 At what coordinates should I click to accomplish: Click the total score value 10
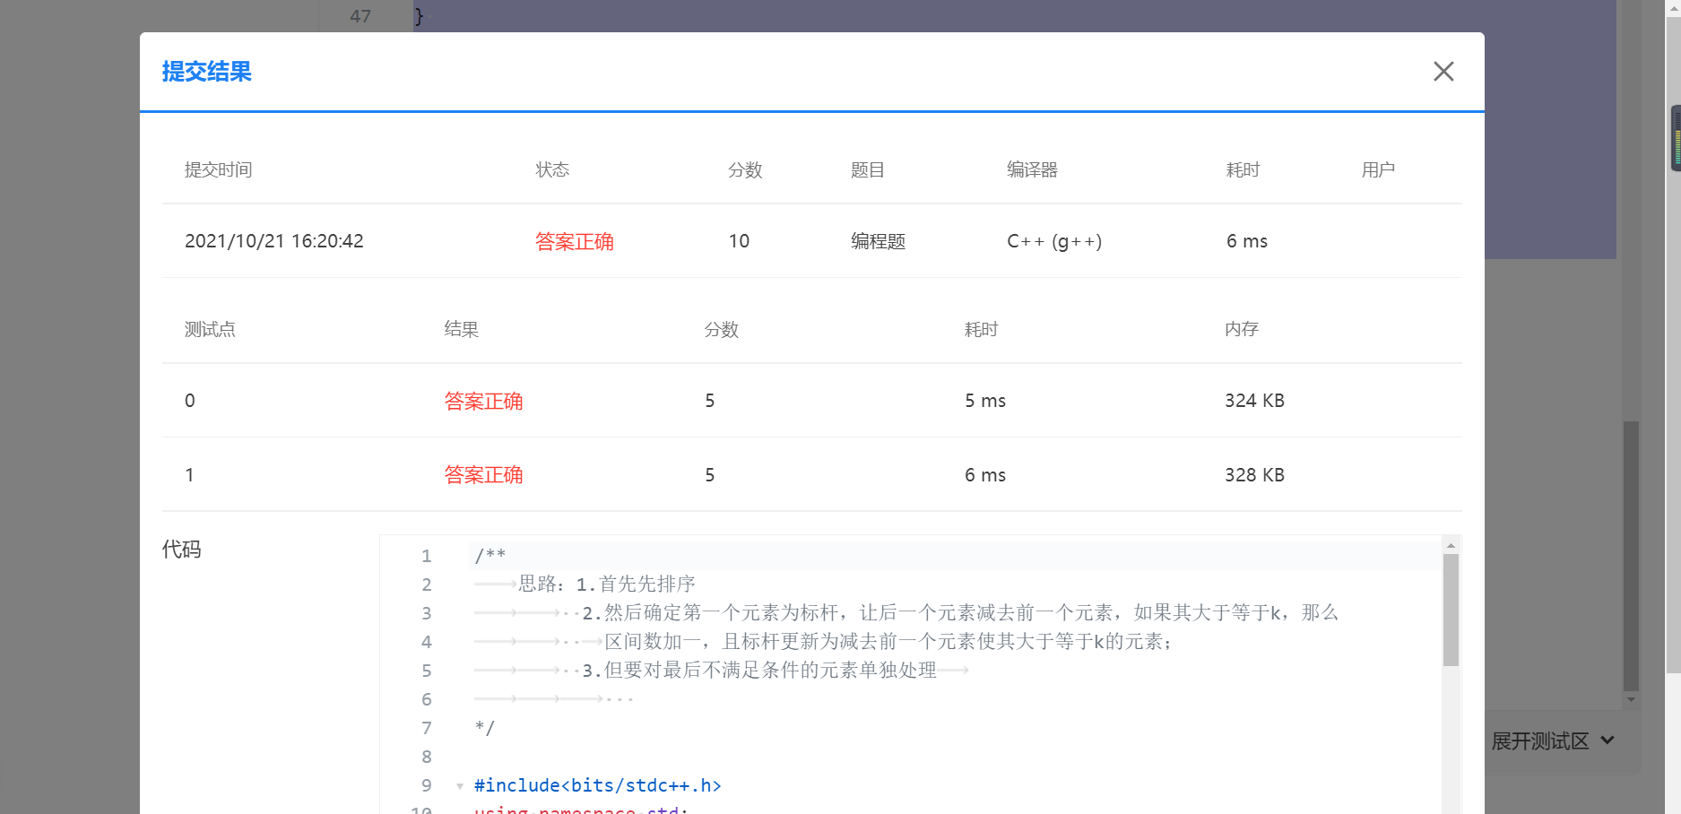[739, 241]
